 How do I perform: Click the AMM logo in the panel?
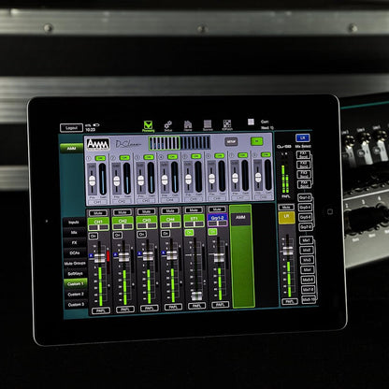tap(98, 144)
